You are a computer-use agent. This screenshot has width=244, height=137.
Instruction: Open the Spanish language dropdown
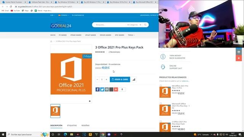click(64, 15)
